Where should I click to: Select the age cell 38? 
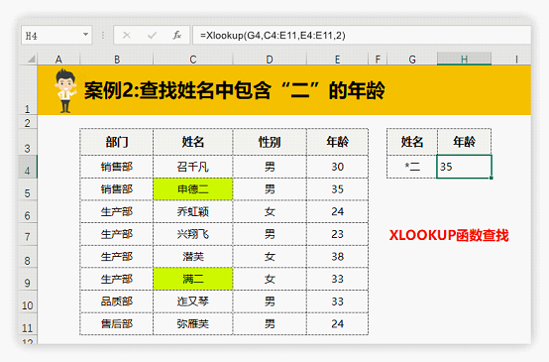338,257
